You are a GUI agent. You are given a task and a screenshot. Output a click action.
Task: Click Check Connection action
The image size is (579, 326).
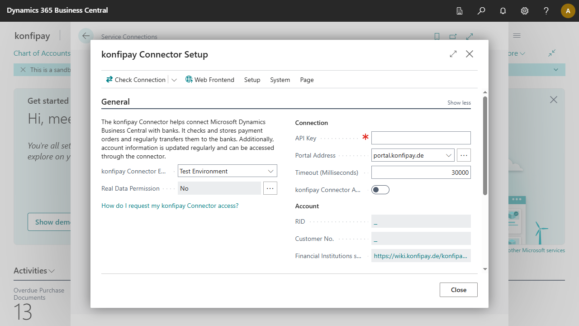[136, 80]
